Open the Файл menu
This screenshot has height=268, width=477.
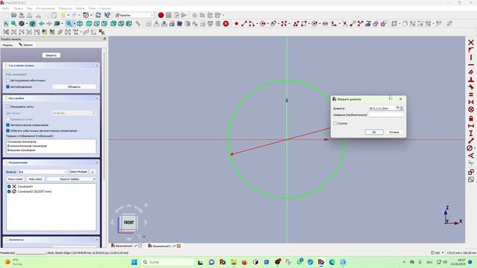(x=5, y=8)
